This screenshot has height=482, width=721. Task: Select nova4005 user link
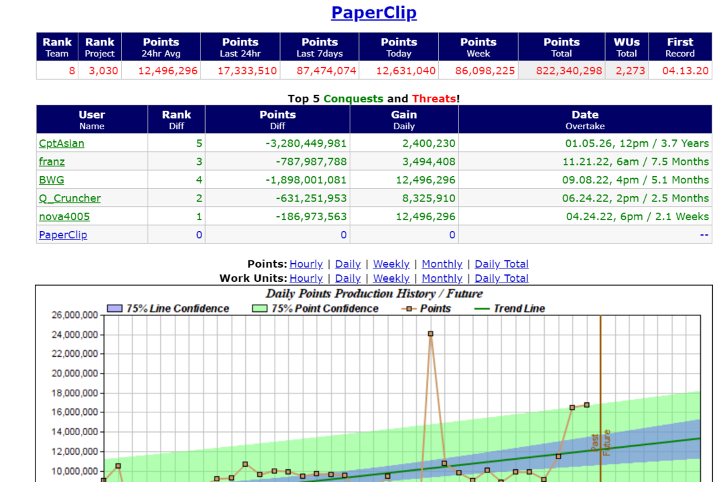pyautogui.click(x=64, y=216)
